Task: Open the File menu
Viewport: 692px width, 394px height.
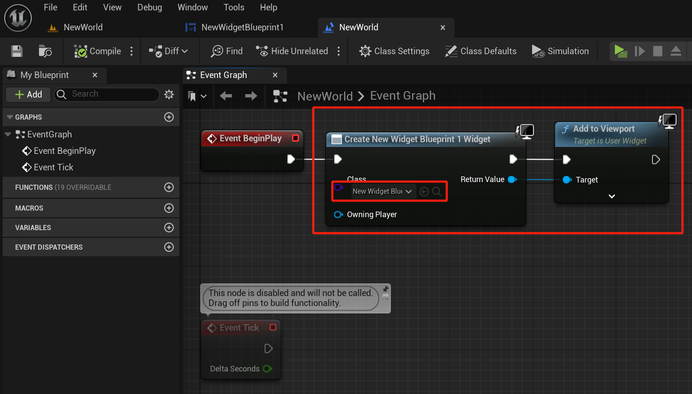Action: 51,7
